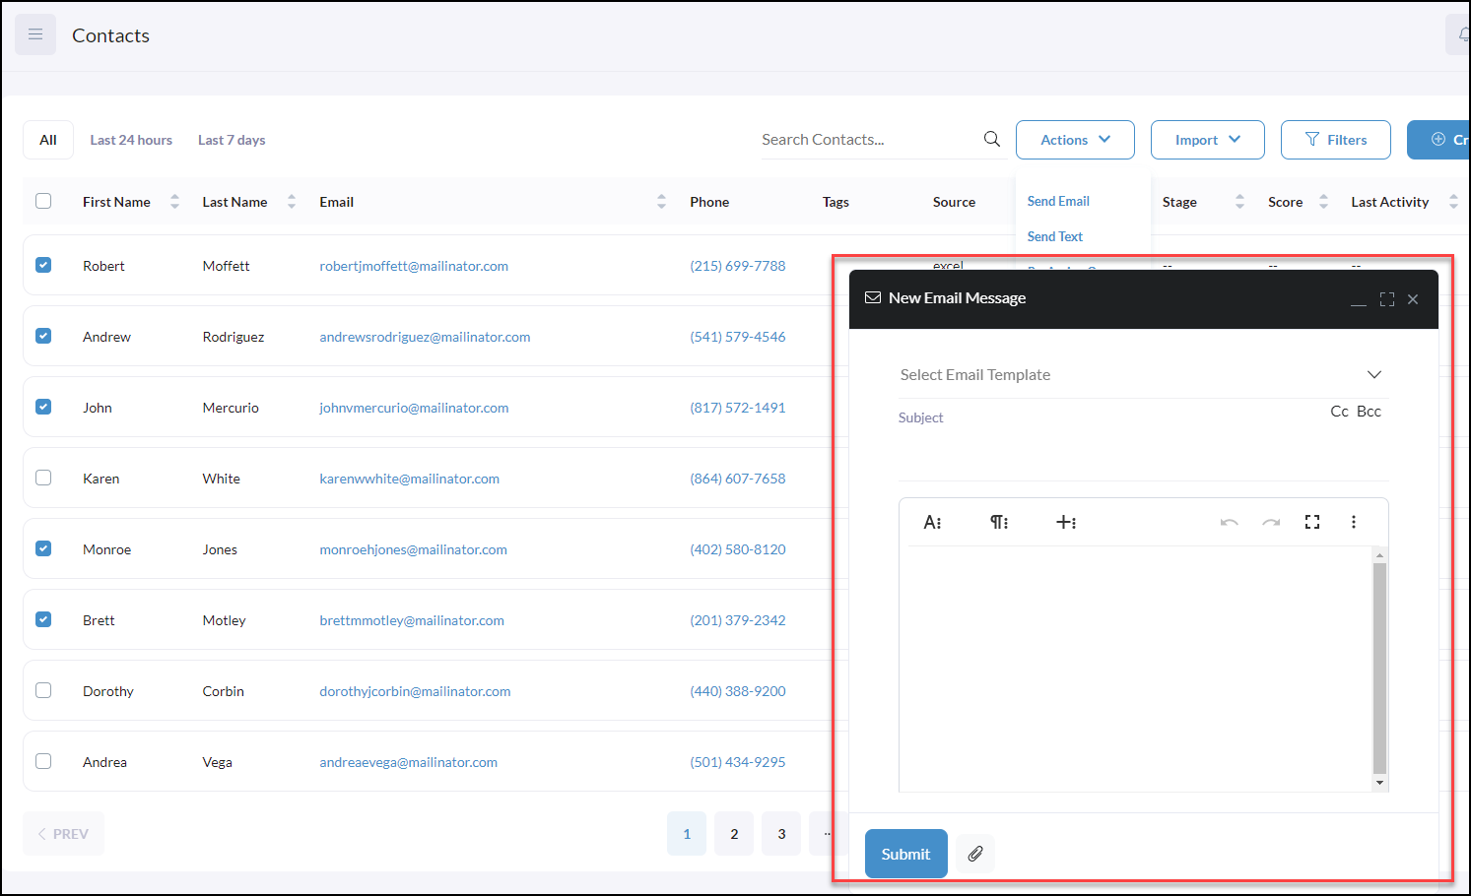Check Karen White's row checkbox

pyautogui.click(x=43, y=478)
